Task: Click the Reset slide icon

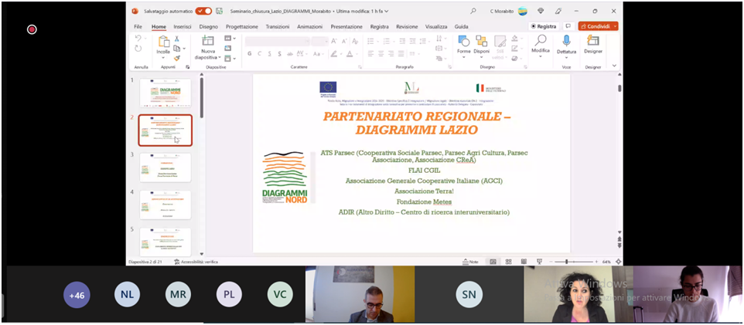Action: click(x=227, y=49)
